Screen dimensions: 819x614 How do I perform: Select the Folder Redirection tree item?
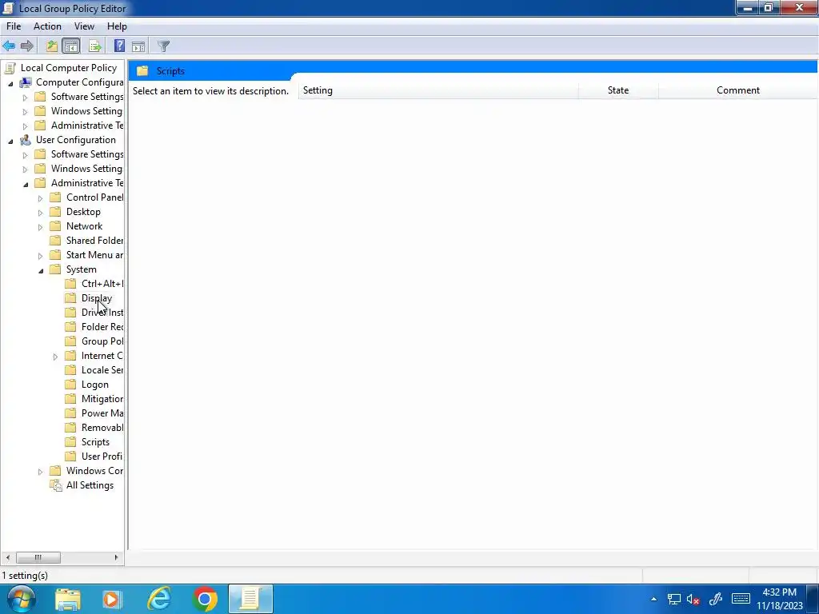(102, 327)
